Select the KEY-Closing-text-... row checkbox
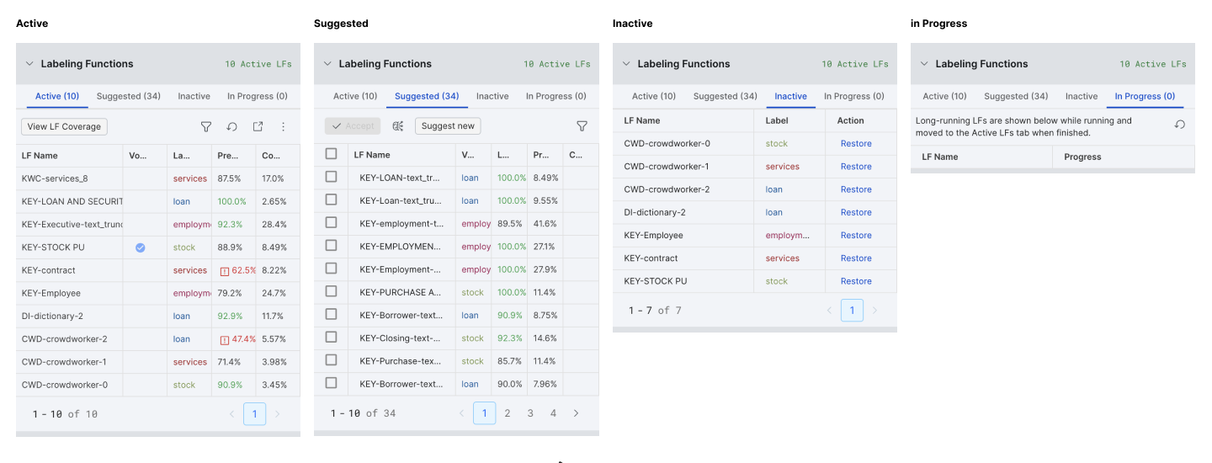1212x463 pixels. pos(332,337)
